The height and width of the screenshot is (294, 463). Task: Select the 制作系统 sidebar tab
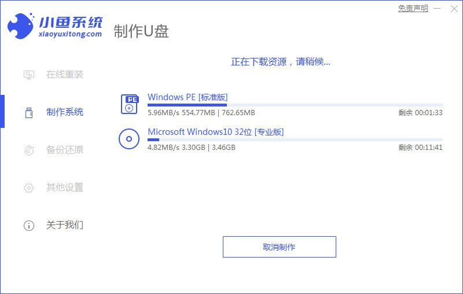click(x=64, y=112)
